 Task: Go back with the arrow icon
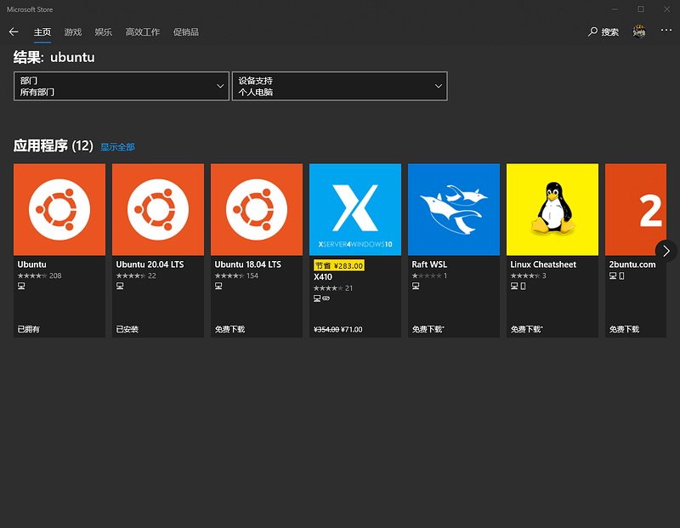(x=14, y=31)
